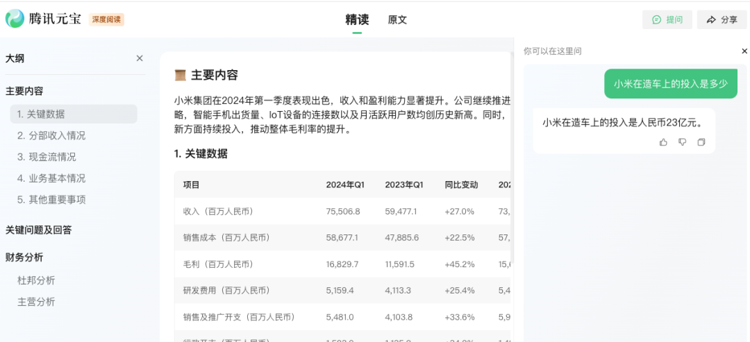Click the 研发费用（百万人民币） row label
The width and height of the screenshot is (750, 342).
tap(226, 291)
